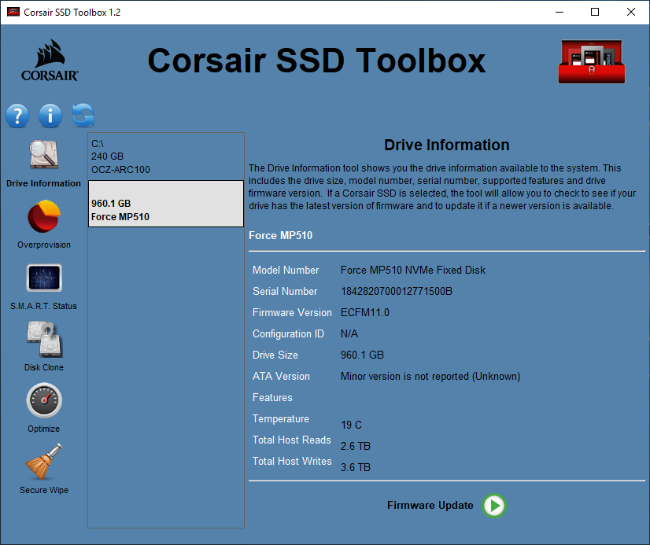Click the green Firmware Update play icon
The width and height of the screenshot is (650, 545).
(x=493, y=506)
